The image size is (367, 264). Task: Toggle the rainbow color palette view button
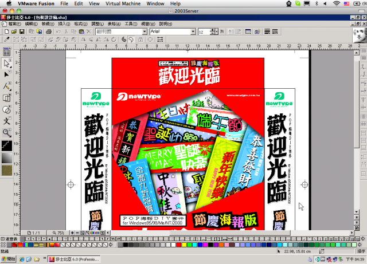[93, 233]
